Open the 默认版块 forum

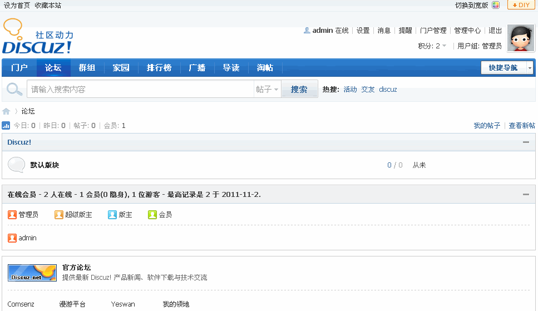click(x=45, y=165)
